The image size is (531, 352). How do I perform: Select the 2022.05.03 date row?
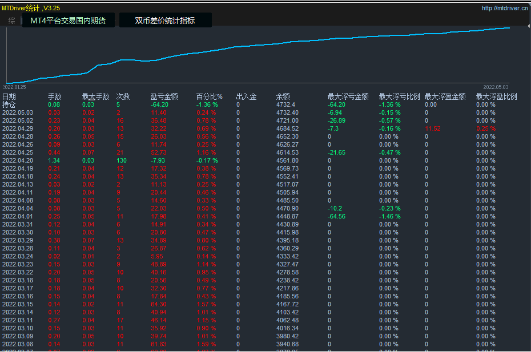[18, 112]
